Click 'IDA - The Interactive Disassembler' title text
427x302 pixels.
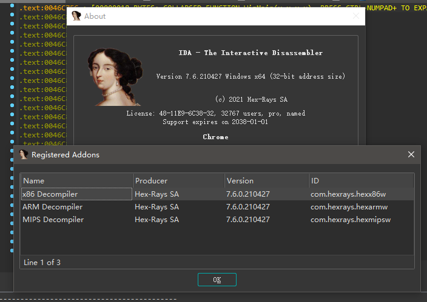click(250, 53)
